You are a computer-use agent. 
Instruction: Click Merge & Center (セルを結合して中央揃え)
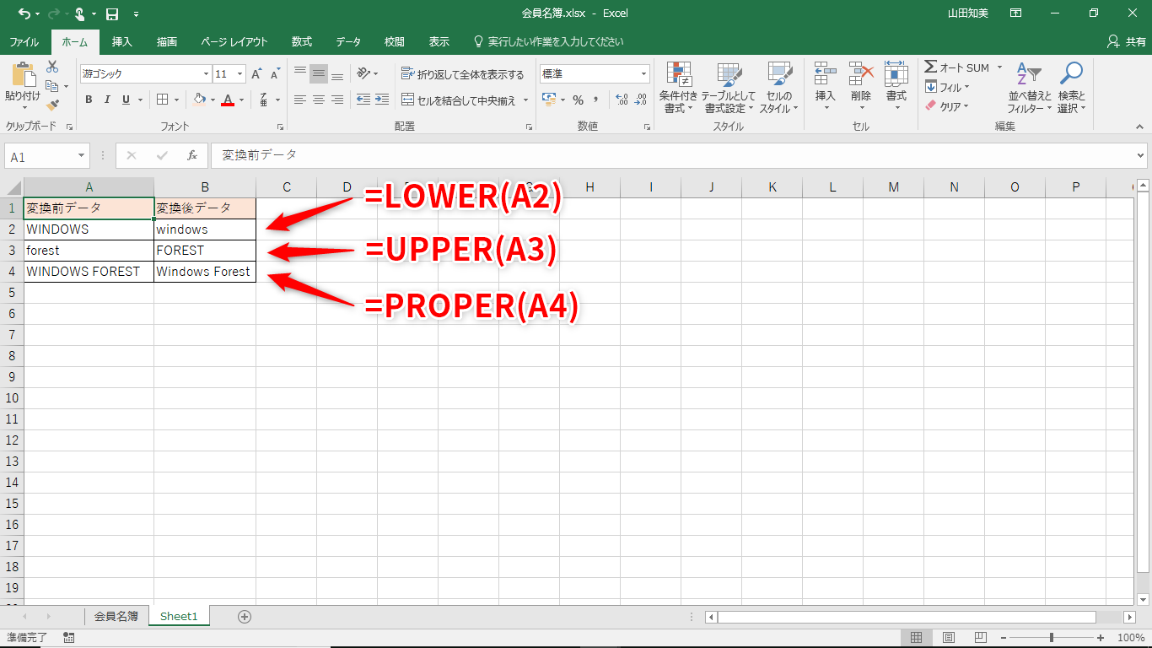pyautogui.click(x=459, y=100)
